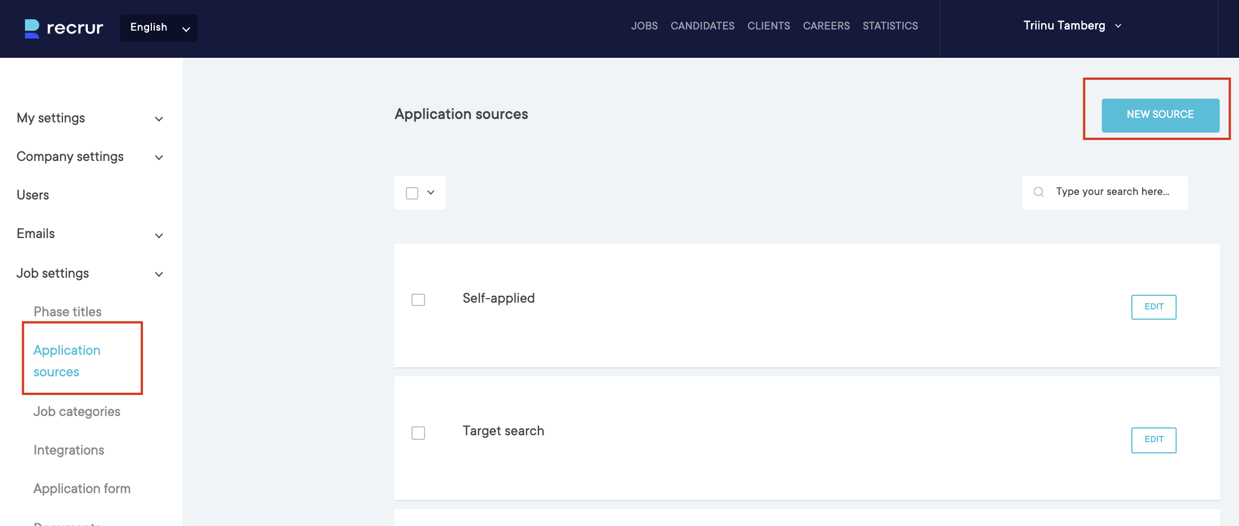Check the Self-applied source checkbox
Screen dimensions: 1239x526
(418, 300)
